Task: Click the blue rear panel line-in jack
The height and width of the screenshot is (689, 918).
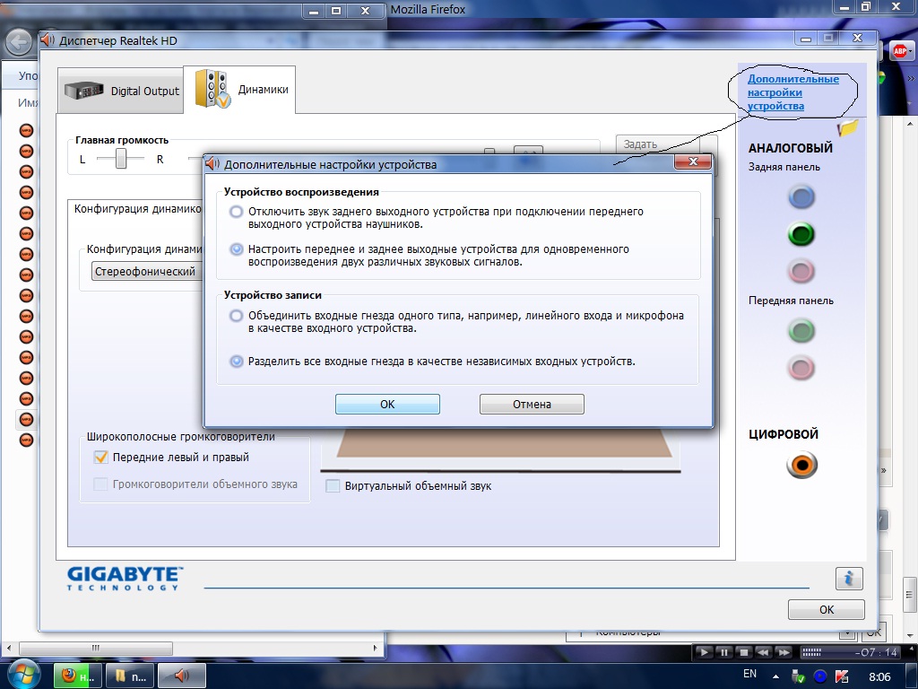Action: [801, 197]
